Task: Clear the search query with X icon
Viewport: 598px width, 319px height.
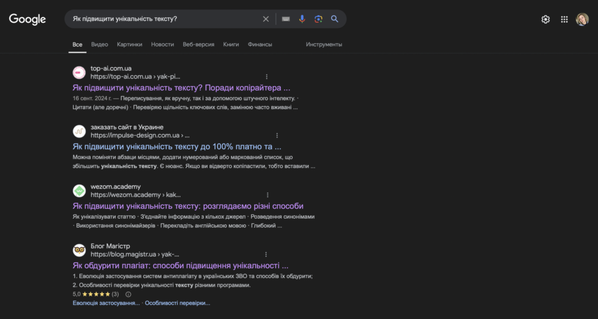Action: (x=266, y=19)
